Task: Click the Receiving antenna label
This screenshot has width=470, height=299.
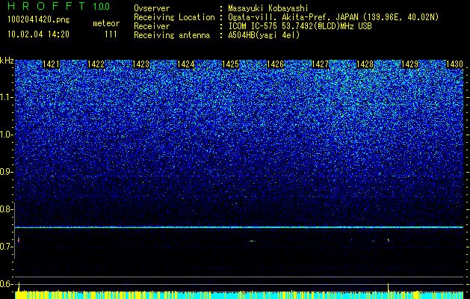Action: [172, 35]
